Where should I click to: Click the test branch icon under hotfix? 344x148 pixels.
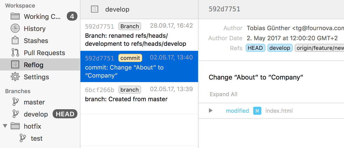[23, 138]
